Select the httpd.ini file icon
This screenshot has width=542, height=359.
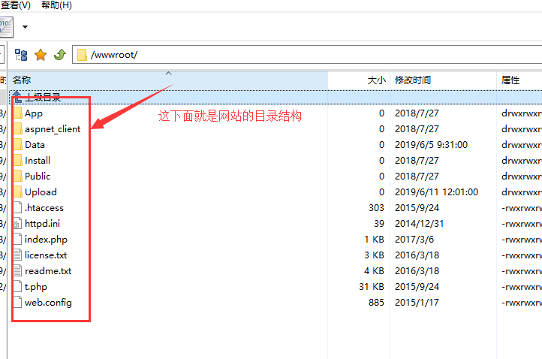pos(17,224)
